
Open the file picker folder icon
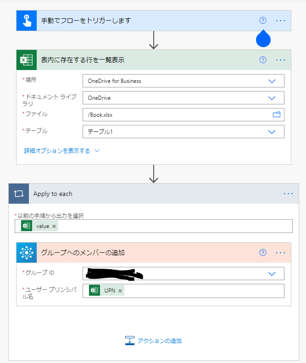[277, 114]
